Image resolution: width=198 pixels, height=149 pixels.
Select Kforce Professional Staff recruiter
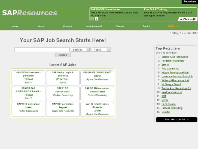pyautogui.click(x=175, y=72)
